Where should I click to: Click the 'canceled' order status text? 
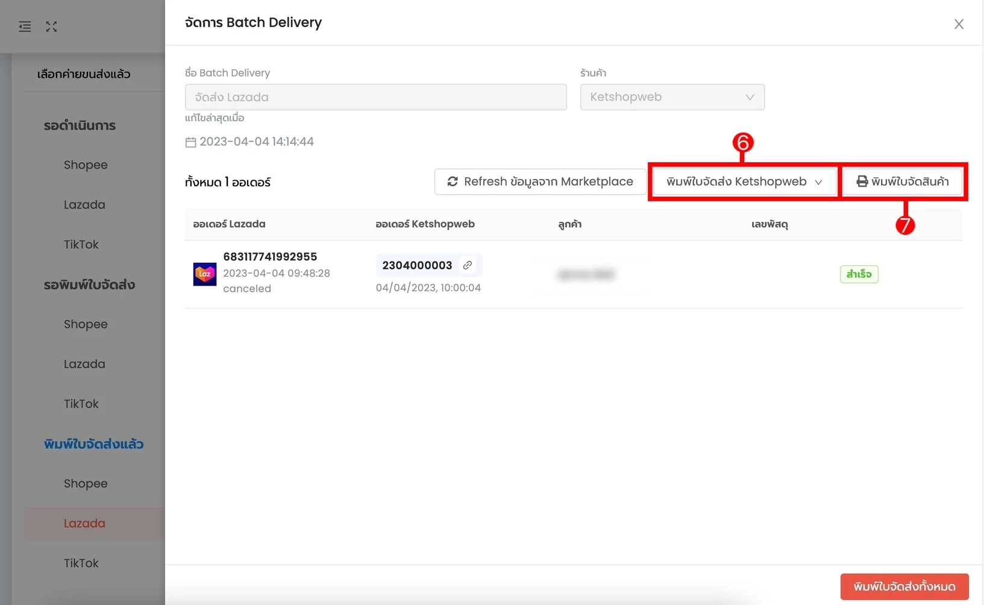coord(247,289)
